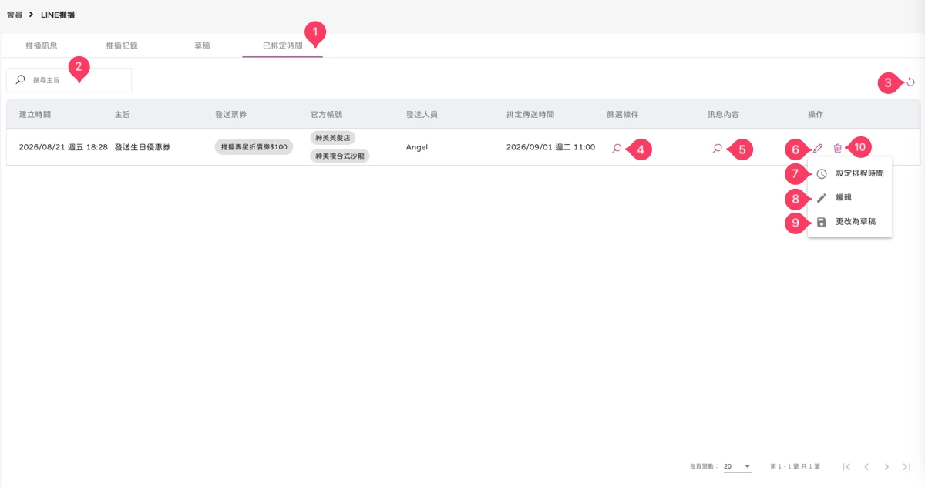Switch to the 推播訊息 tab
The width and height of the screenshot is (925, 487).
pos(42,45)
